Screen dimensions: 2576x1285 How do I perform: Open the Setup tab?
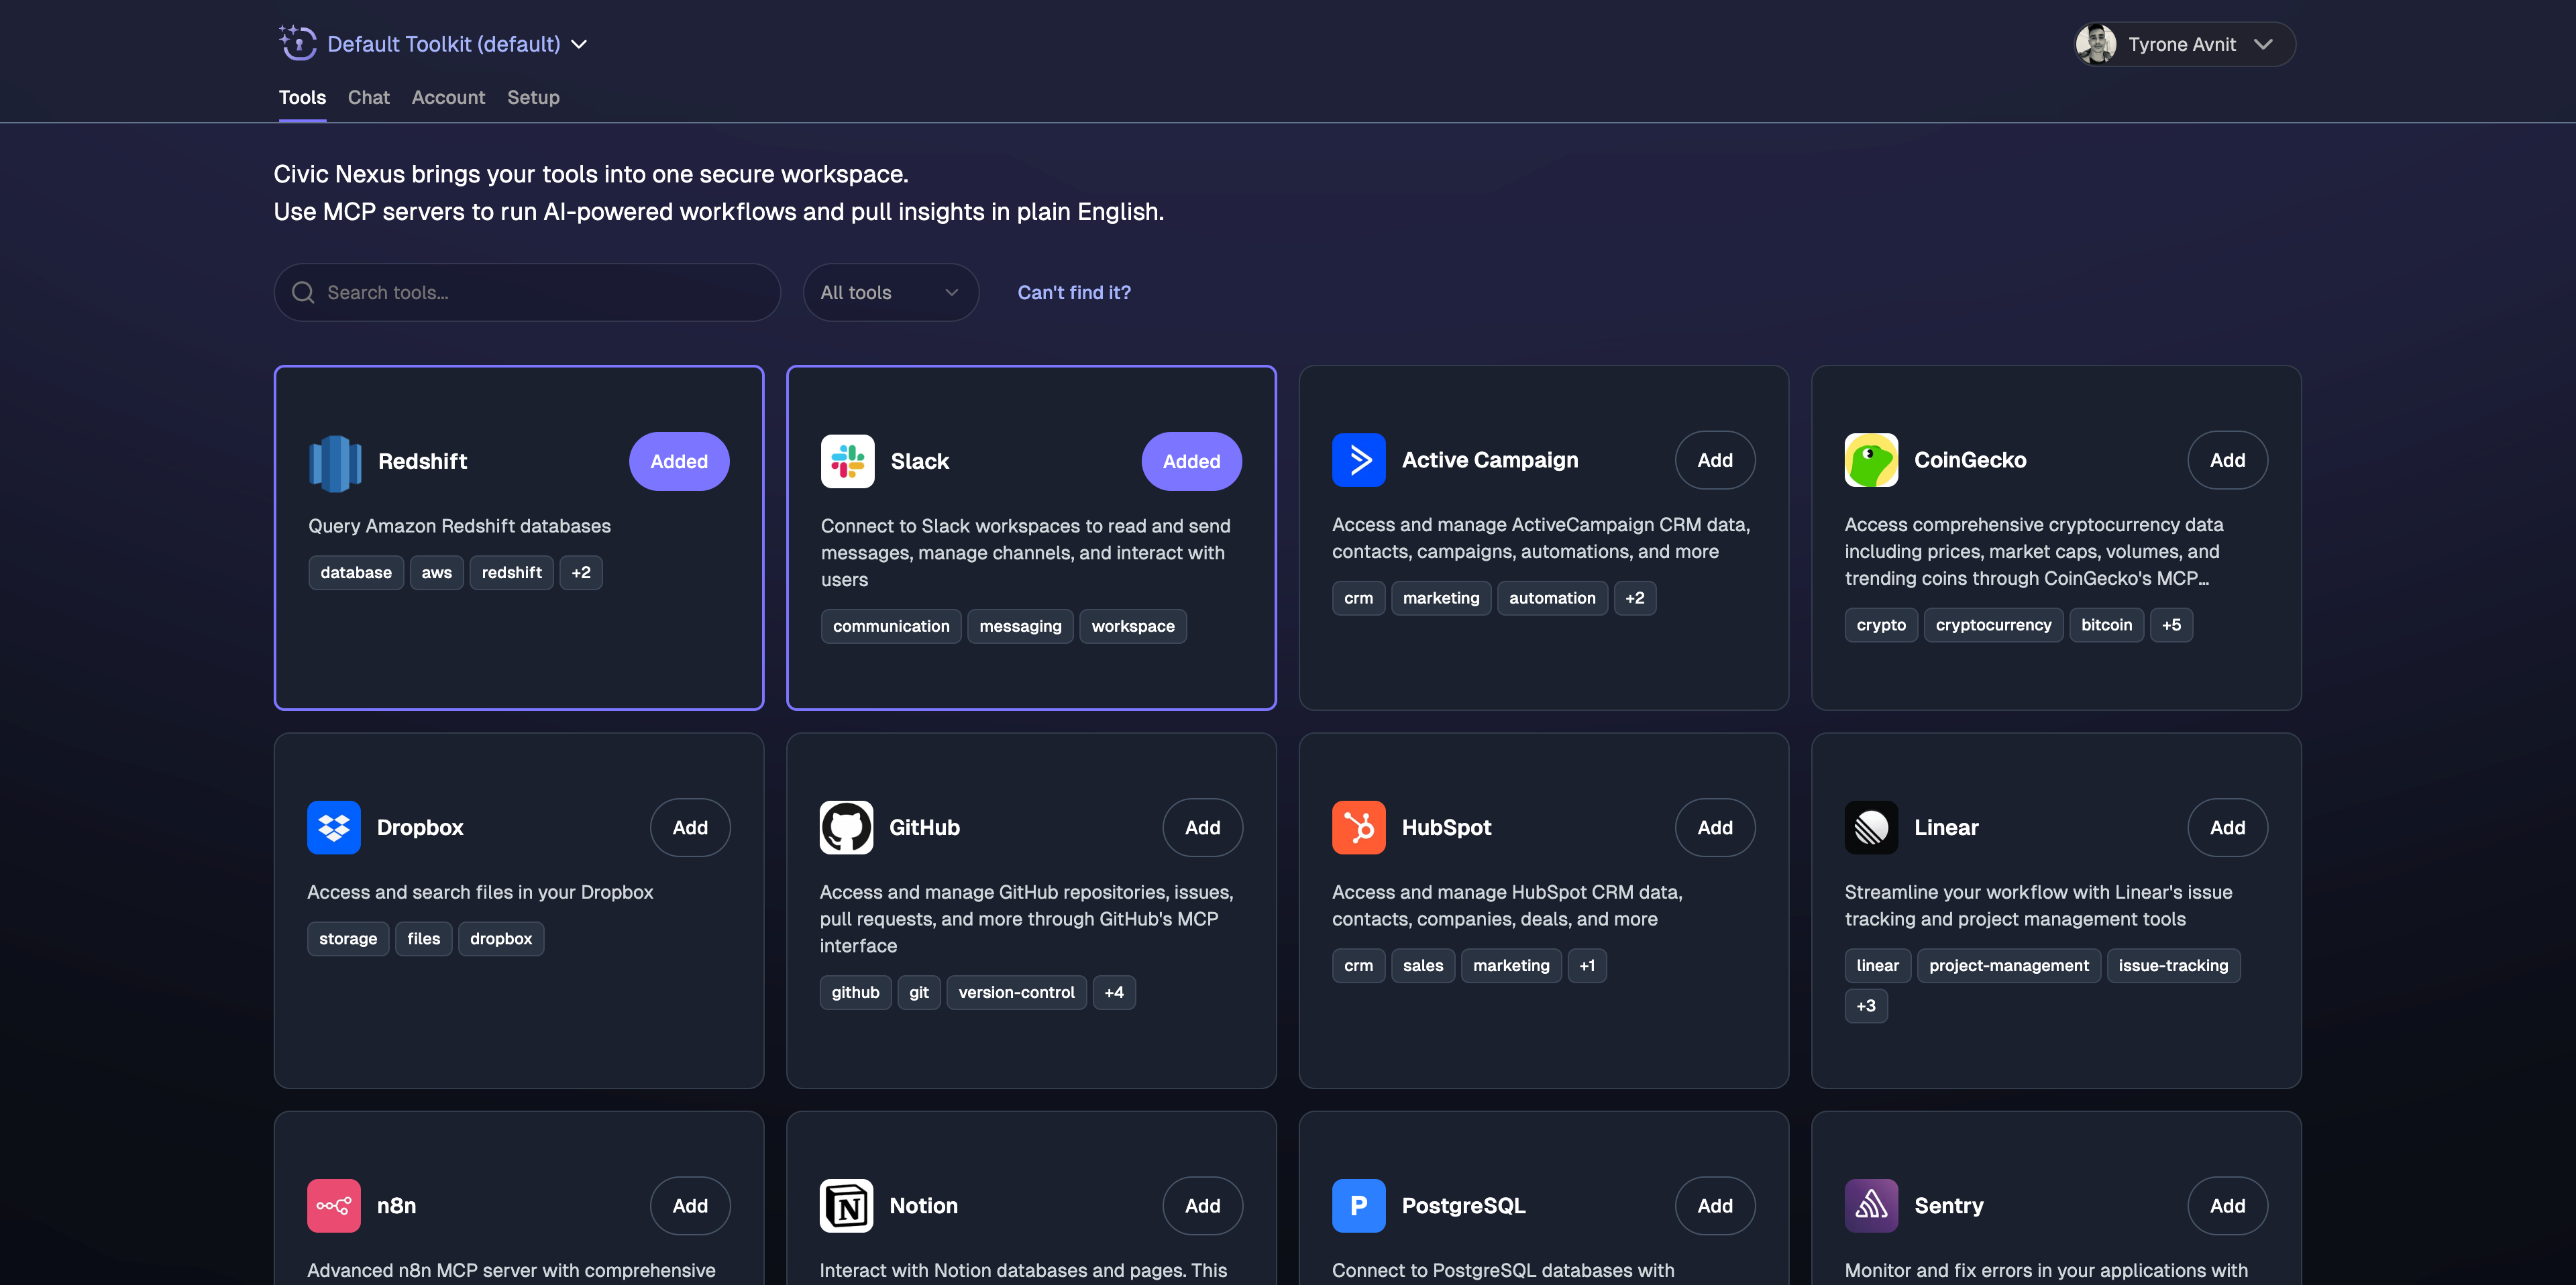533,97
